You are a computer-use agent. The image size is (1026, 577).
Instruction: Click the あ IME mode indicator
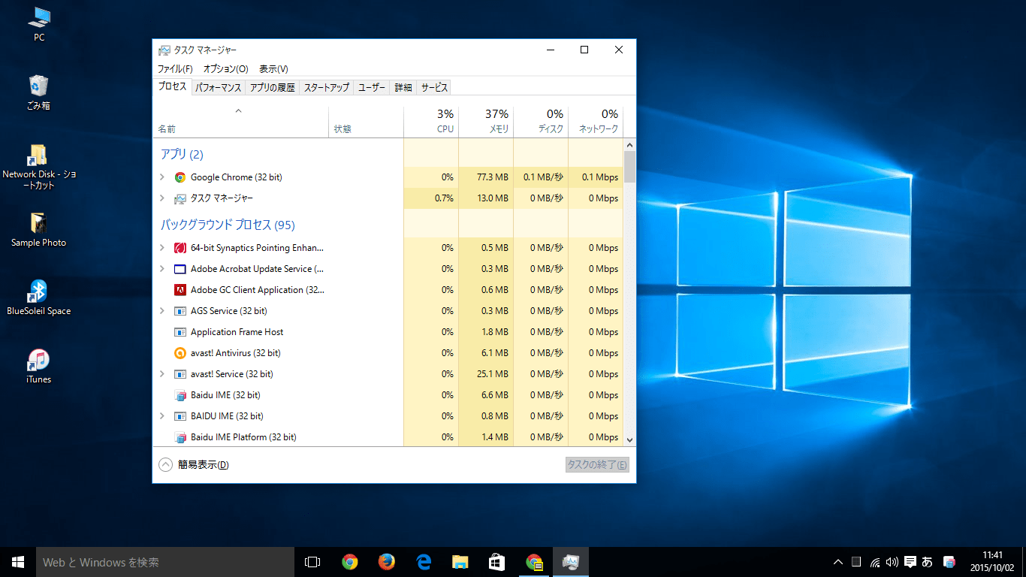click(x=927, y=562)
